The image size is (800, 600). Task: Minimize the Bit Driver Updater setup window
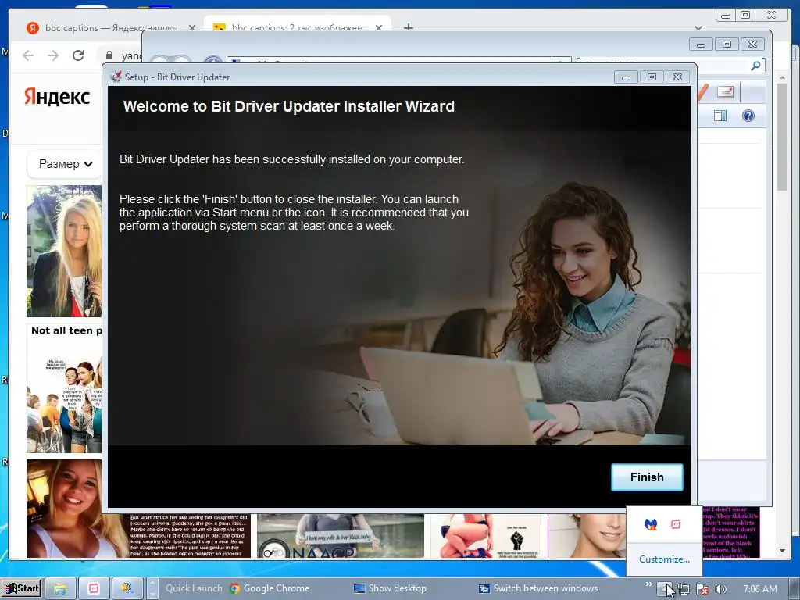coord(626,77)
